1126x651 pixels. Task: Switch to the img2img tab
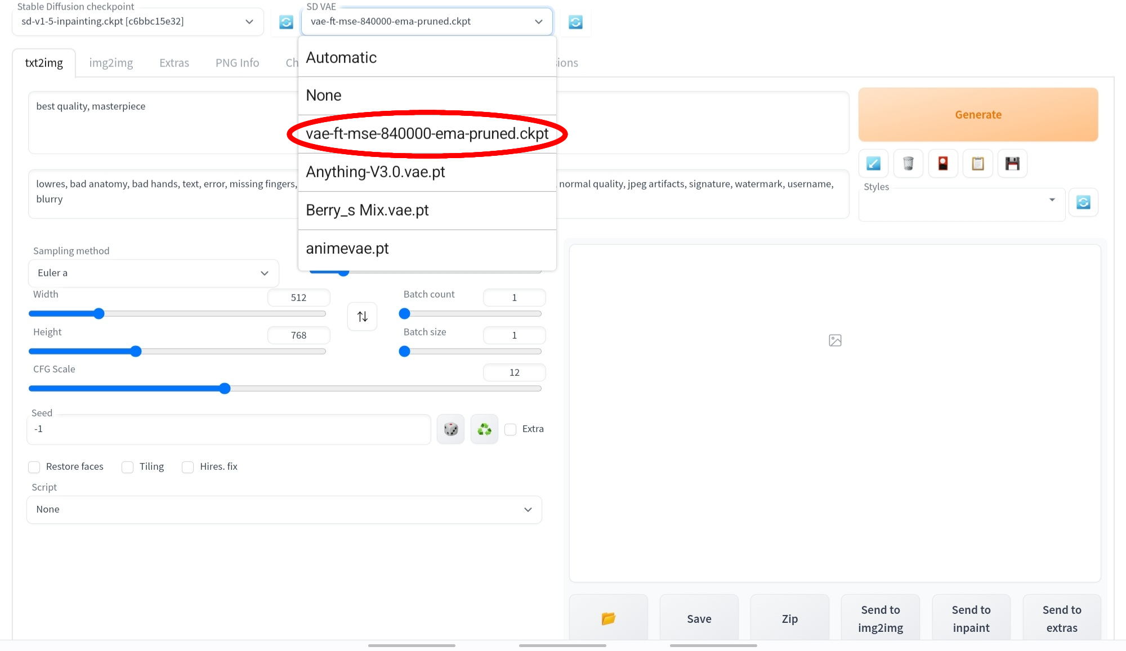(x=111, y=63)
